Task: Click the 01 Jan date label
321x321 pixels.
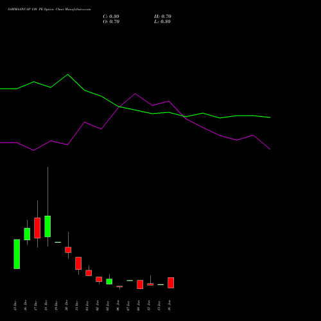Action: 87,306
